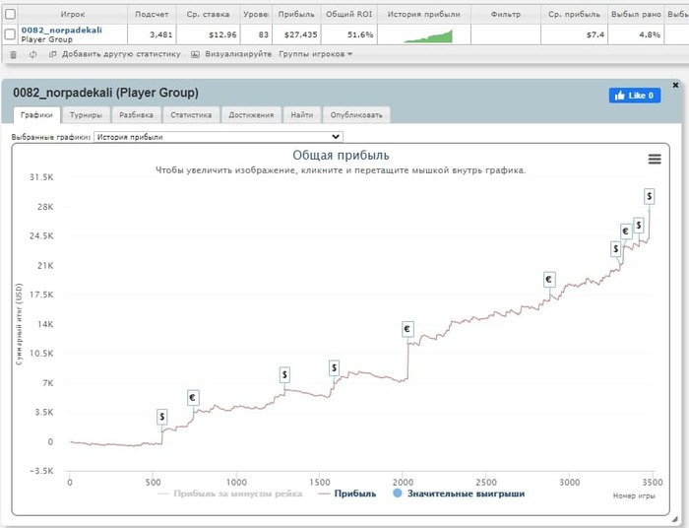Click the Facebook Like thumbs-up button

pyautogui.click(x=635, y=96)
